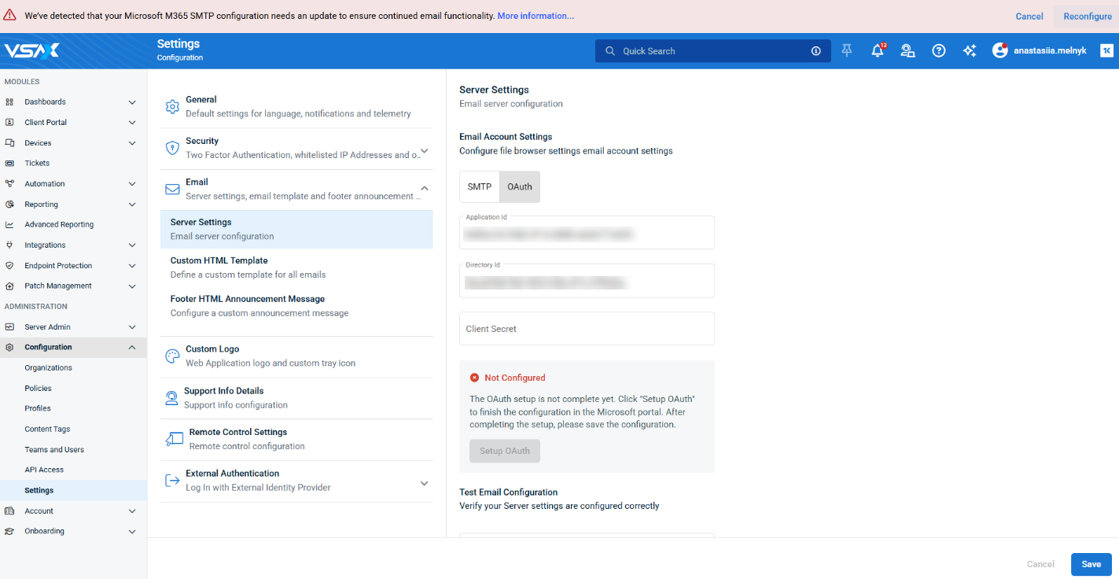Expand the Dashboards module menu
The height and width of the screenshot is (579, 1119).
(132, 102)
